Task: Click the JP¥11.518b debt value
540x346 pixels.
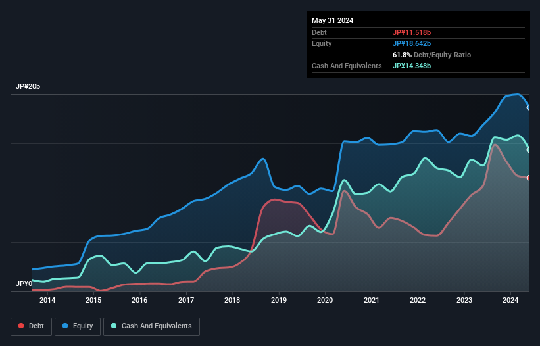Action: point(412,32)
